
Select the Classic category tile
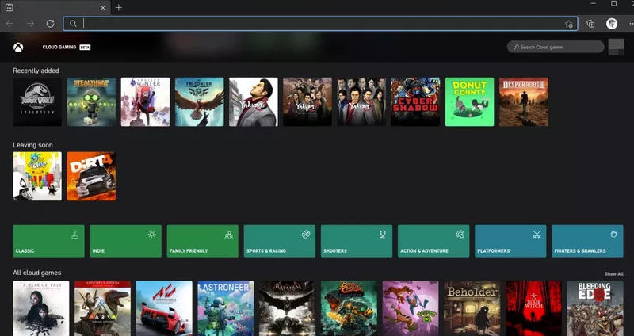[48, 241]
